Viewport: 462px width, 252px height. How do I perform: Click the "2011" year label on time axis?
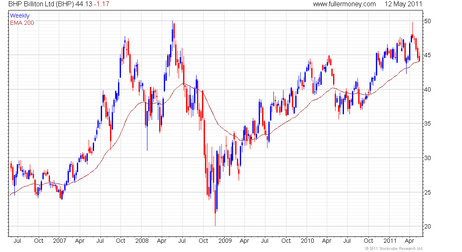pos(390,241)
